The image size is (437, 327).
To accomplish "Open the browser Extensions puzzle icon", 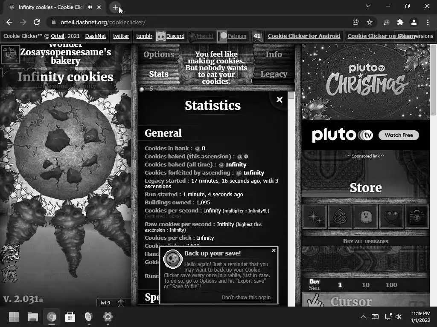I will click(400, 22).
